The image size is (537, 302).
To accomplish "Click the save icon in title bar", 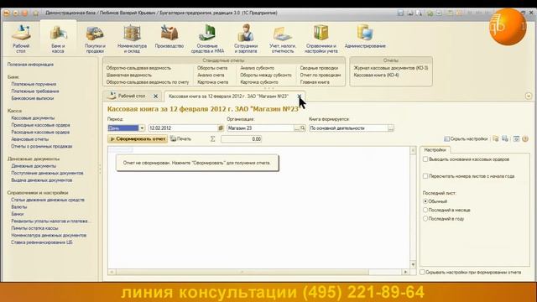I will [400, 13].
